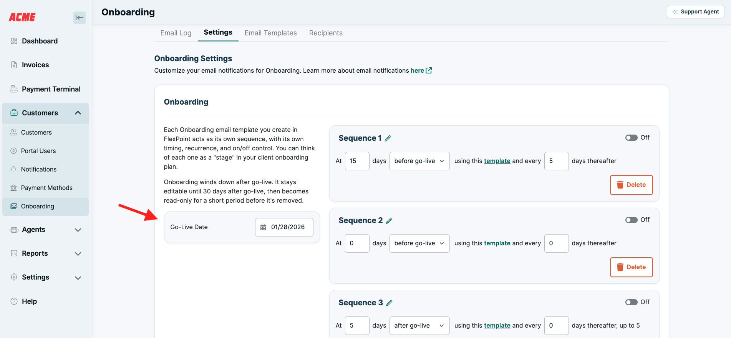
Task: Open the Support Agent button
Action: point(696,12)
